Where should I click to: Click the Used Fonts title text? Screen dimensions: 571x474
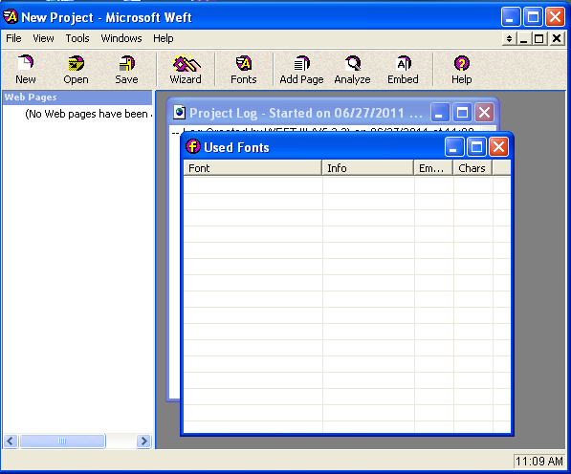point(236,147)
